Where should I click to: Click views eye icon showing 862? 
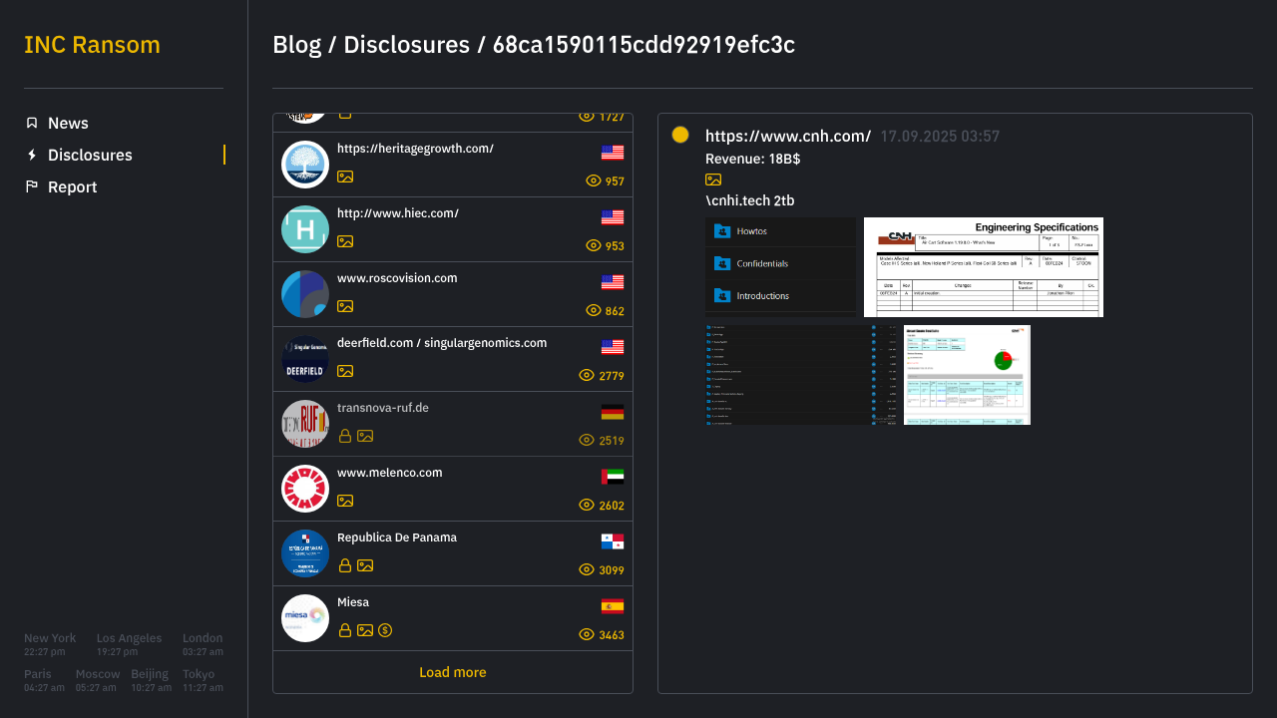click(x=594, y=310)
